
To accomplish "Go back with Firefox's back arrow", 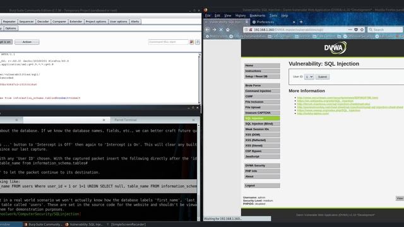I will point(208,30).
